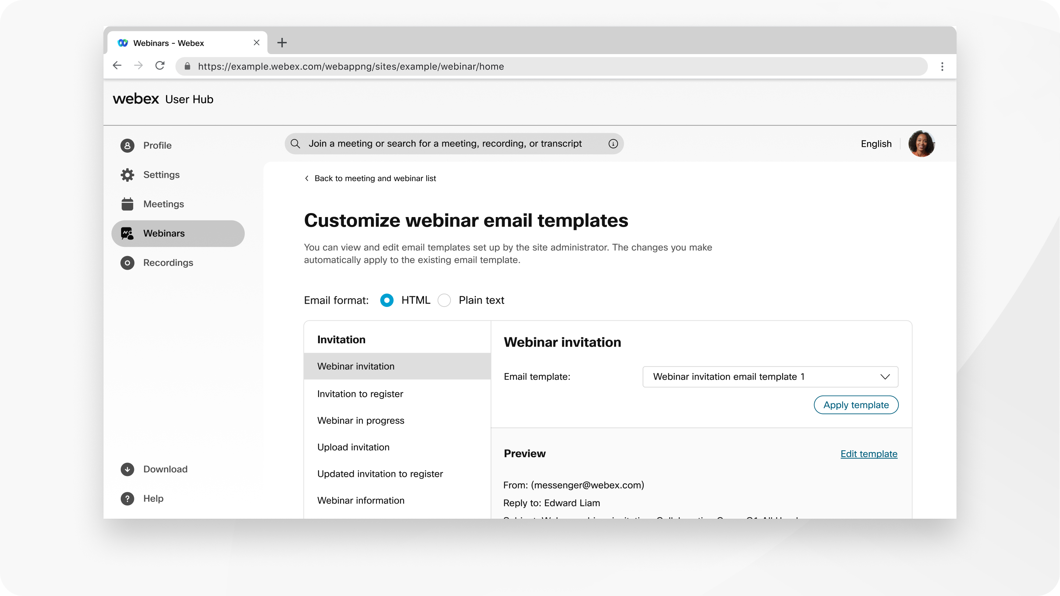The width and height of the screenshot is (1060, 596).
Task: Click Back to meeting and webinar list
Action: pyautogui.click(x=370, y=178)
